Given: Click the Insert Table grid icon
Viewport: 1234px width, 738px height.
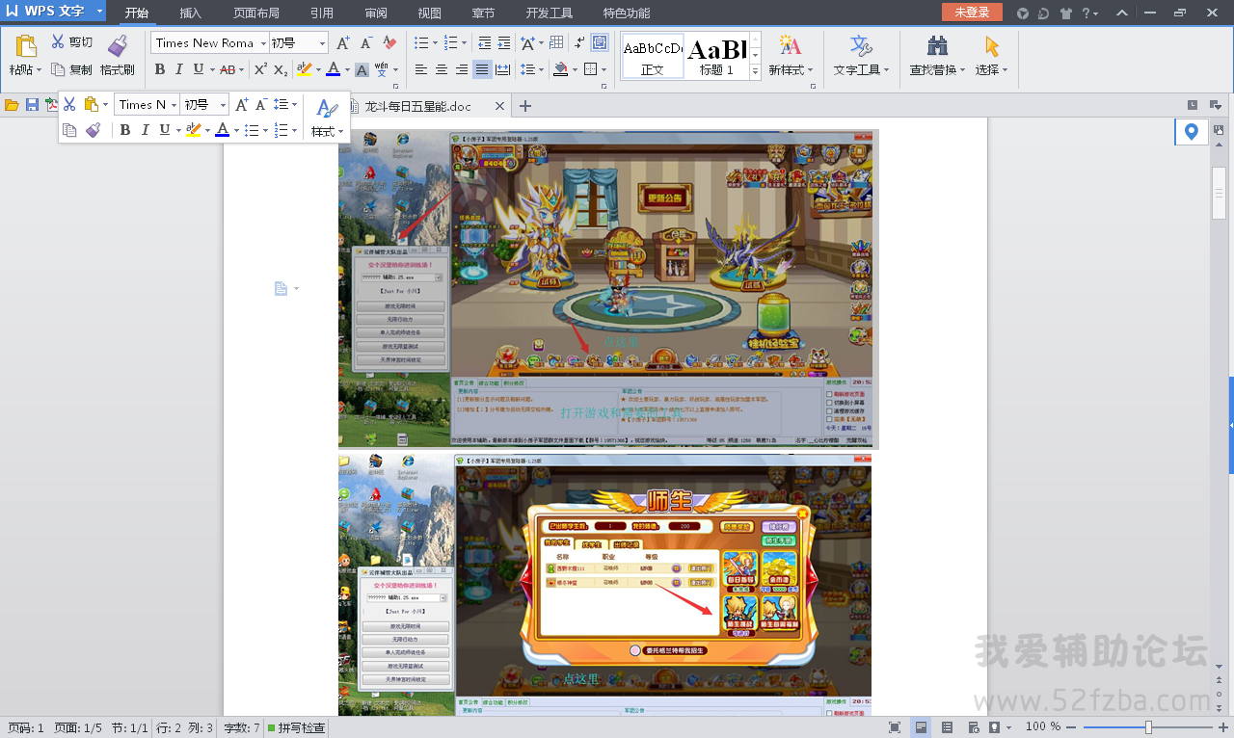Looking at the screenshot, I should pos(556,42).
